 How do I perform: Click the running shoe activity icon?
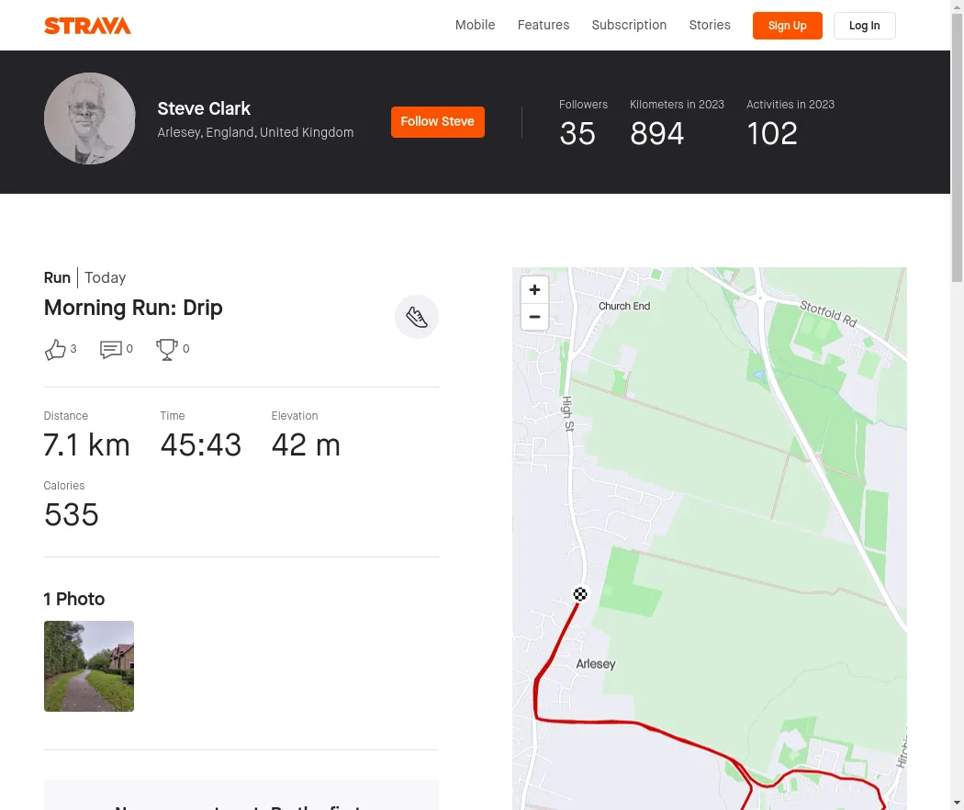417,317
